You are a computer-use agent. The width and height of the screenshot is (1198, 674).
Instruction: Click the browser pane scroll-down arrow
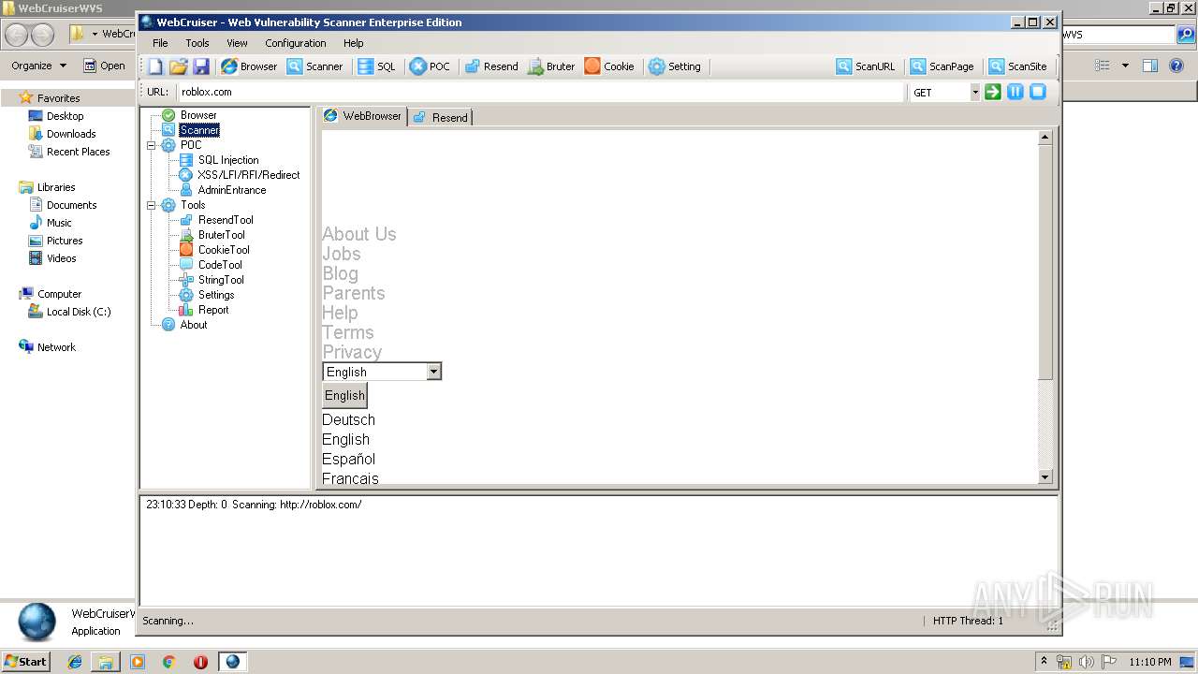pos(1045,477)
